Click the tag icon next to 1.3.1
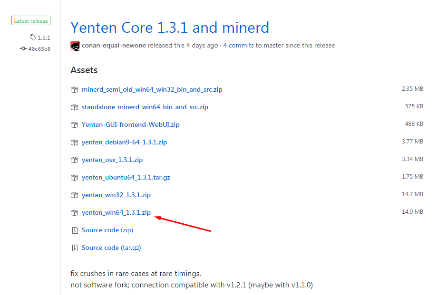Viewport: 437px width, 295px height. click(33, 37)
